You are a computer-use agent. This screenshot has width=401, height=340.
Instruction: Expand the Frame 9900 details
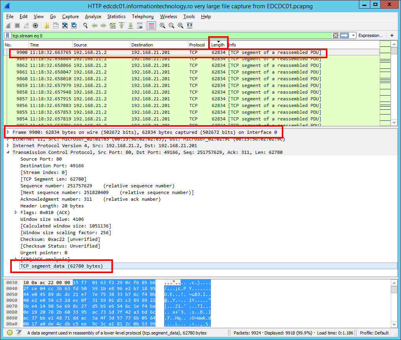point(8,132)
